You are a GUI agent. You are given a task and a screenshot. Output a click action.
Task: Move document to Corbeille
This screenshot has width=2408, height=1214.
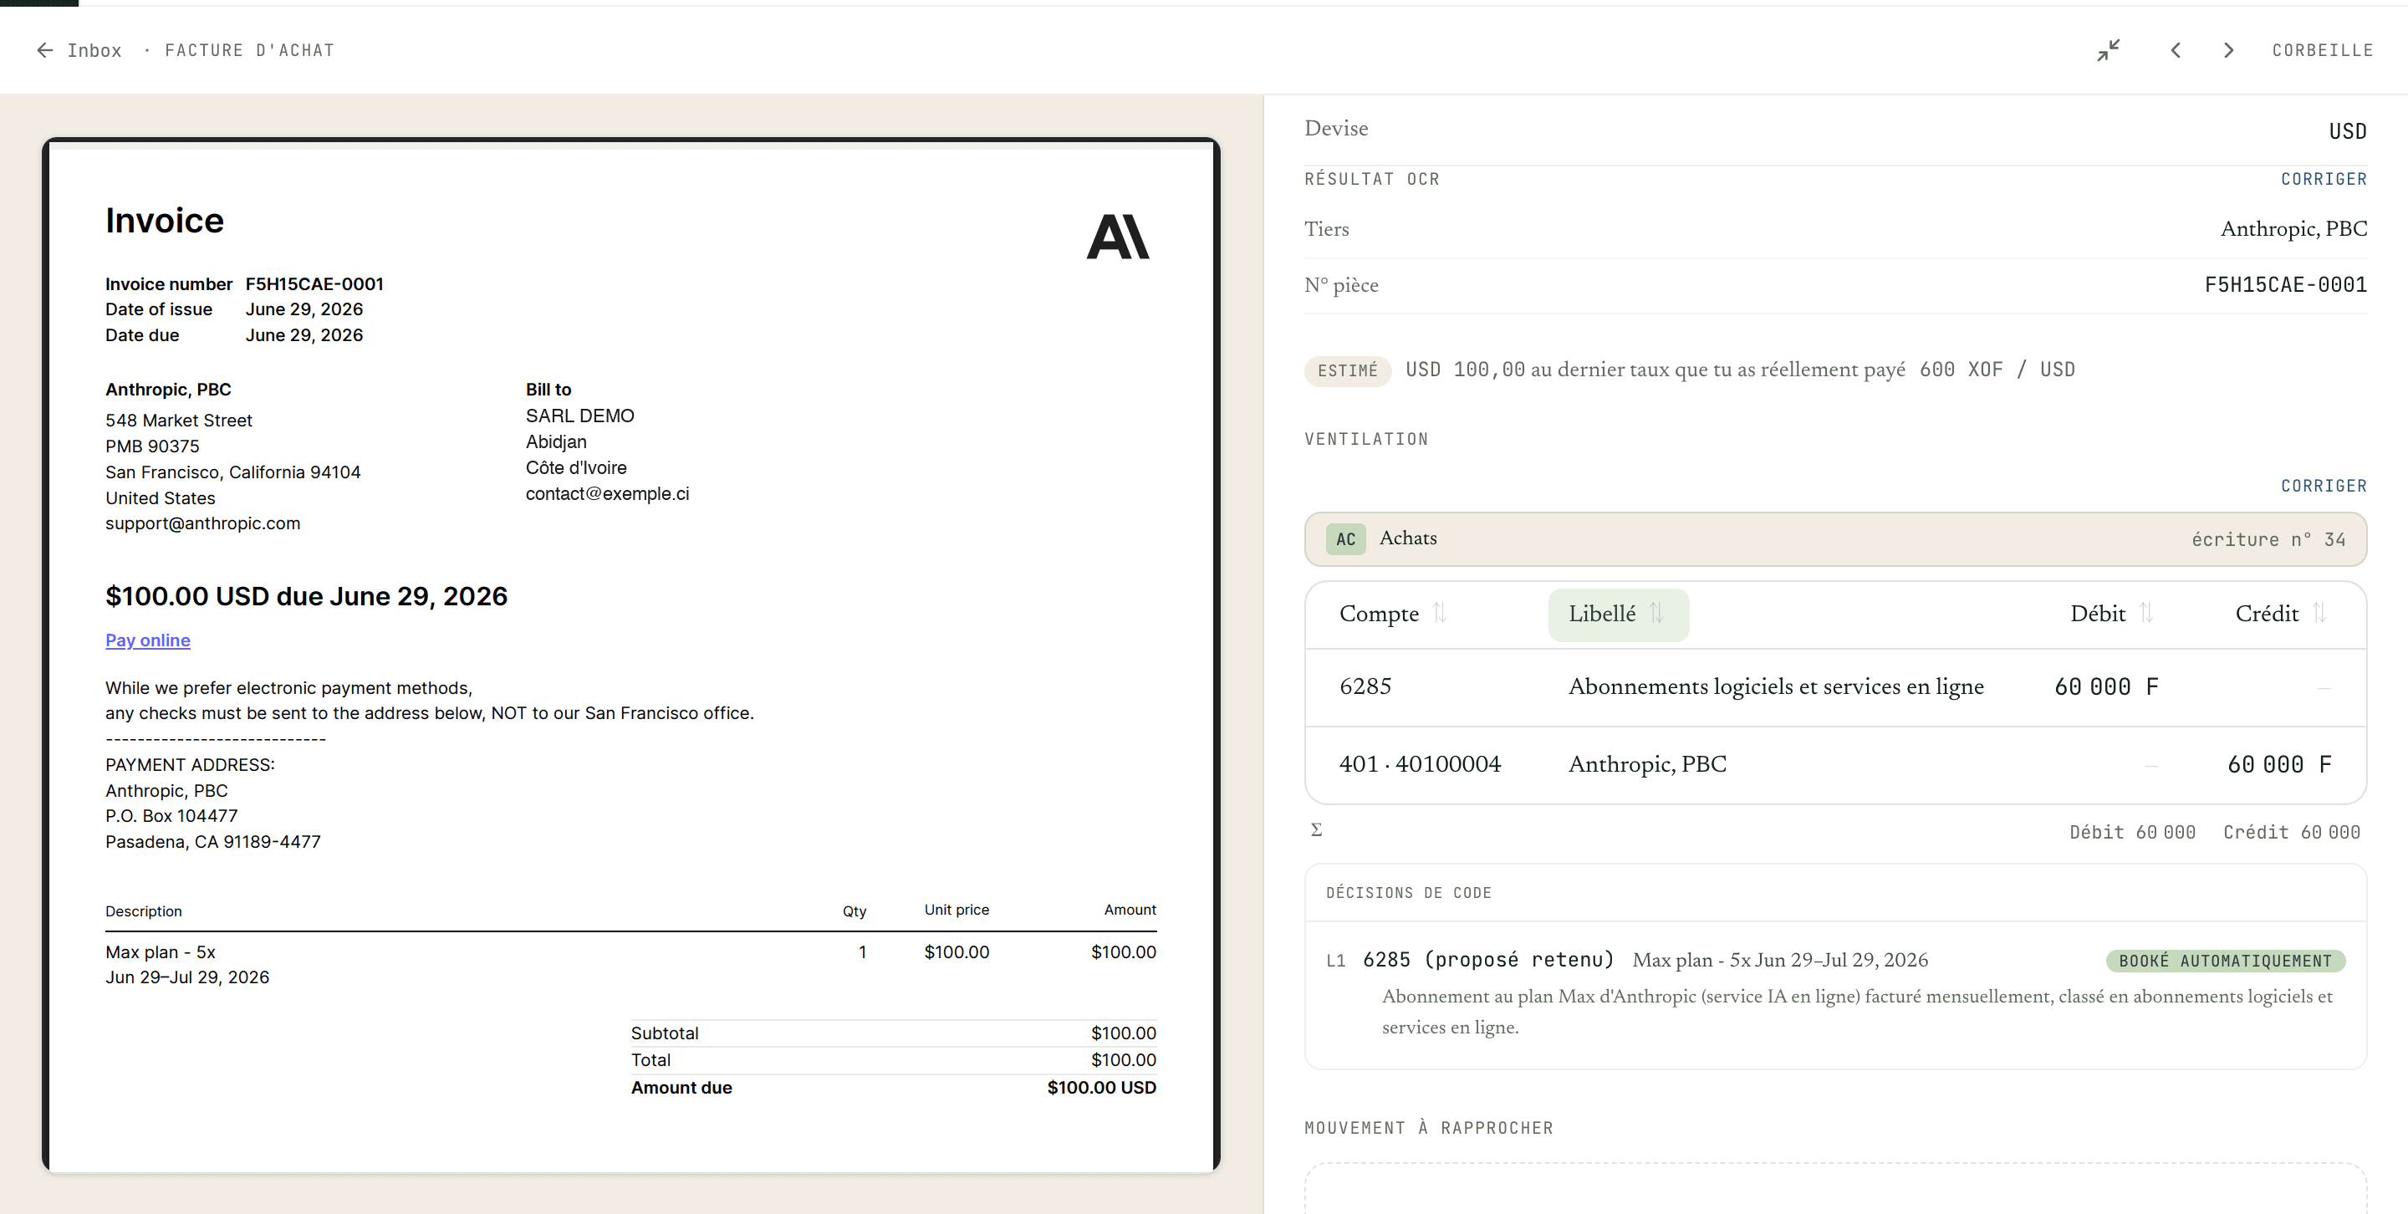pyautogui.click(x=2322, y=50)
